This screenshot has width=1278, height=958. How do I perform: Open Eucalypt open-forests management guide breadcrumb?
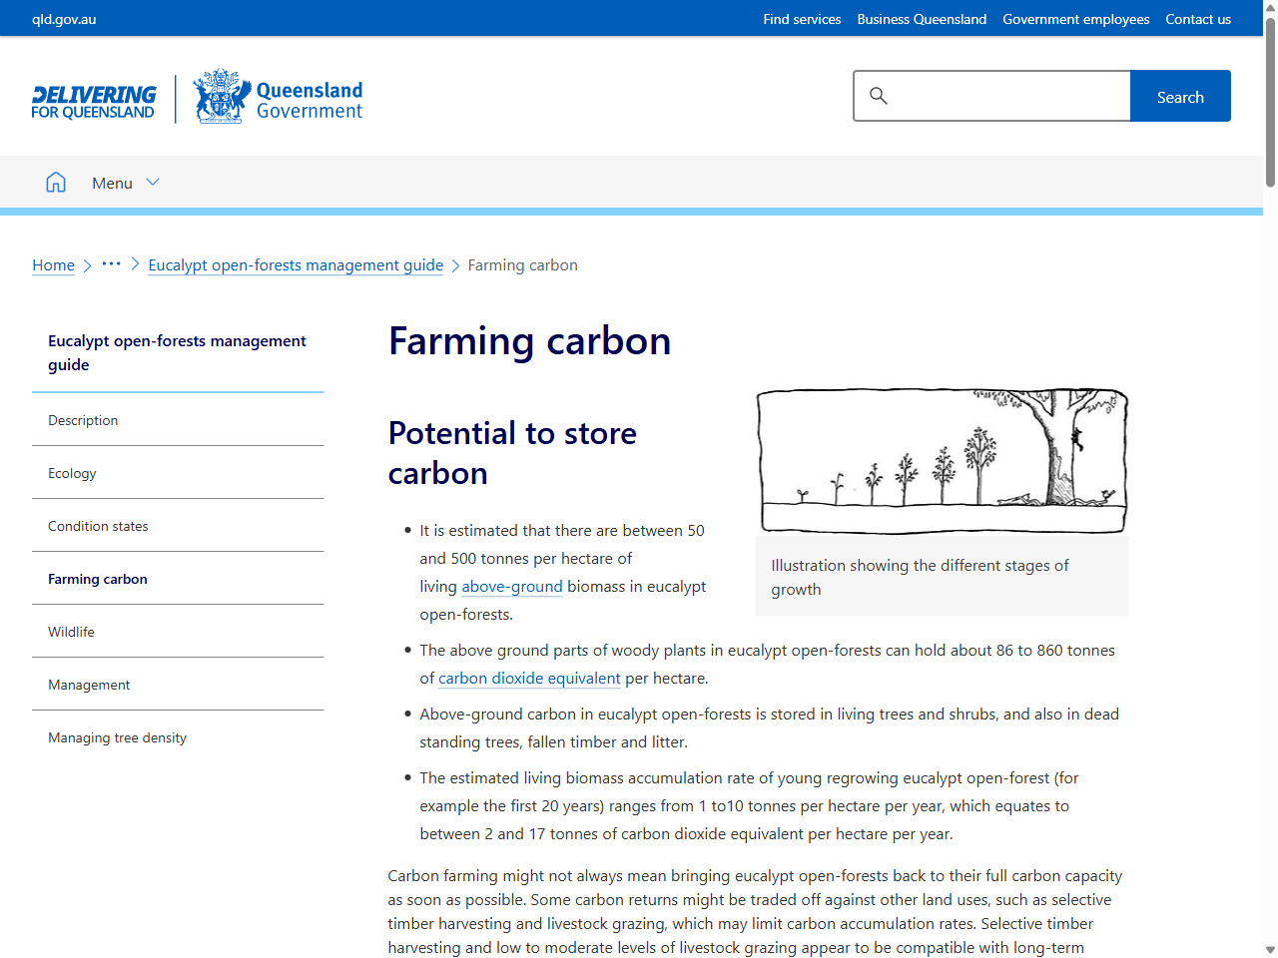point(296,265)
